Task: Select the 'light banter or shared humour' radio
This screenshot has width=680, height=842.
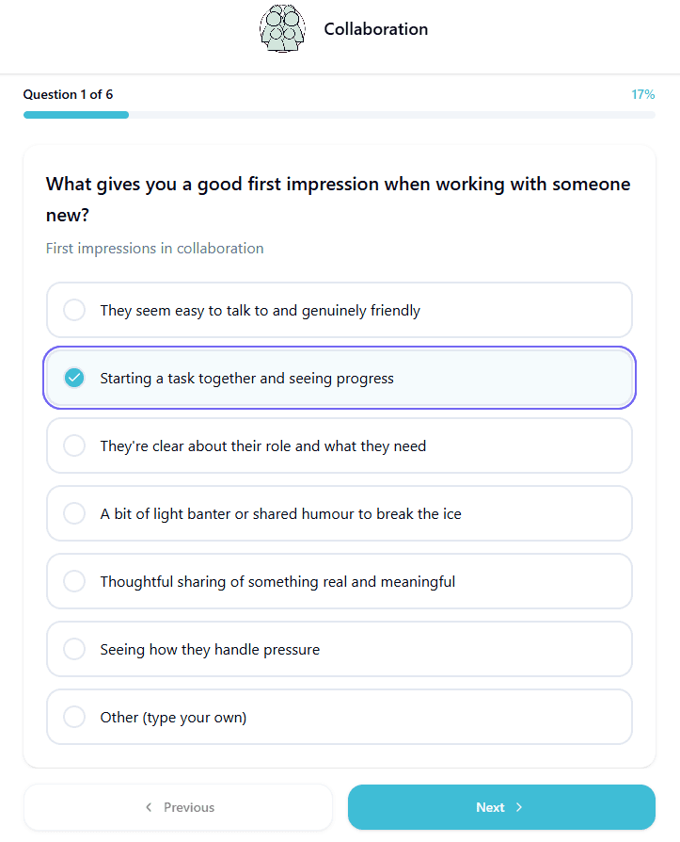Action: coord(74,513)
